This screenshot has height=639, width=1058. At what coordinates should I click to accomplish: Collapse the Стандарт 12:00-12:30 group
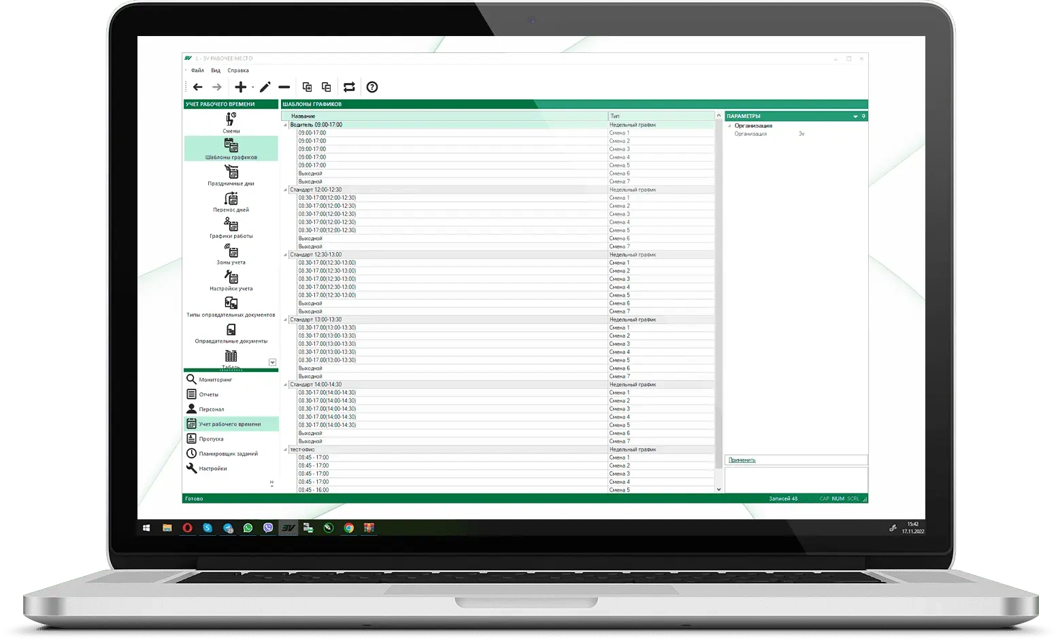[x=286, y=190]
